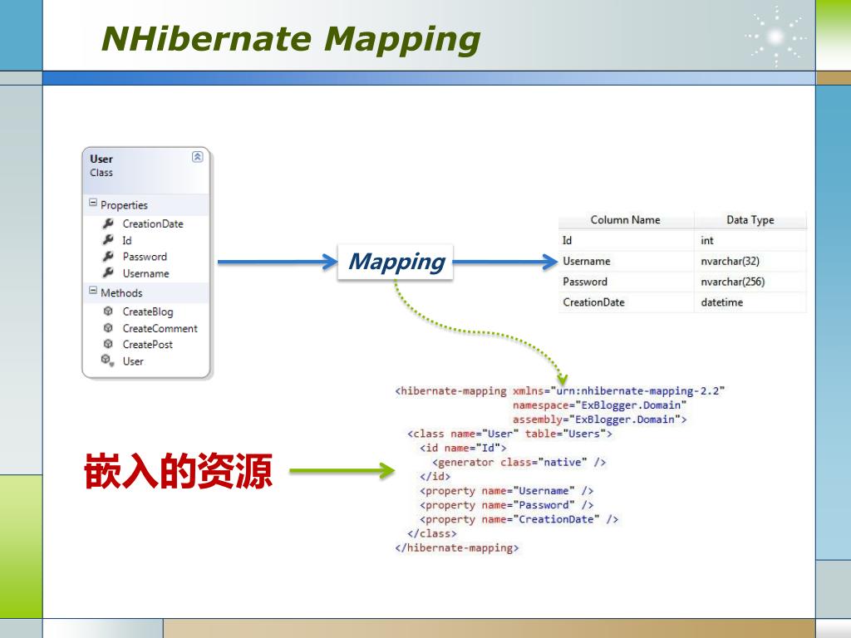Collapse the Properties section
Image resolution: width=851 pixels, height=638 pixels.
click(93, 203)
